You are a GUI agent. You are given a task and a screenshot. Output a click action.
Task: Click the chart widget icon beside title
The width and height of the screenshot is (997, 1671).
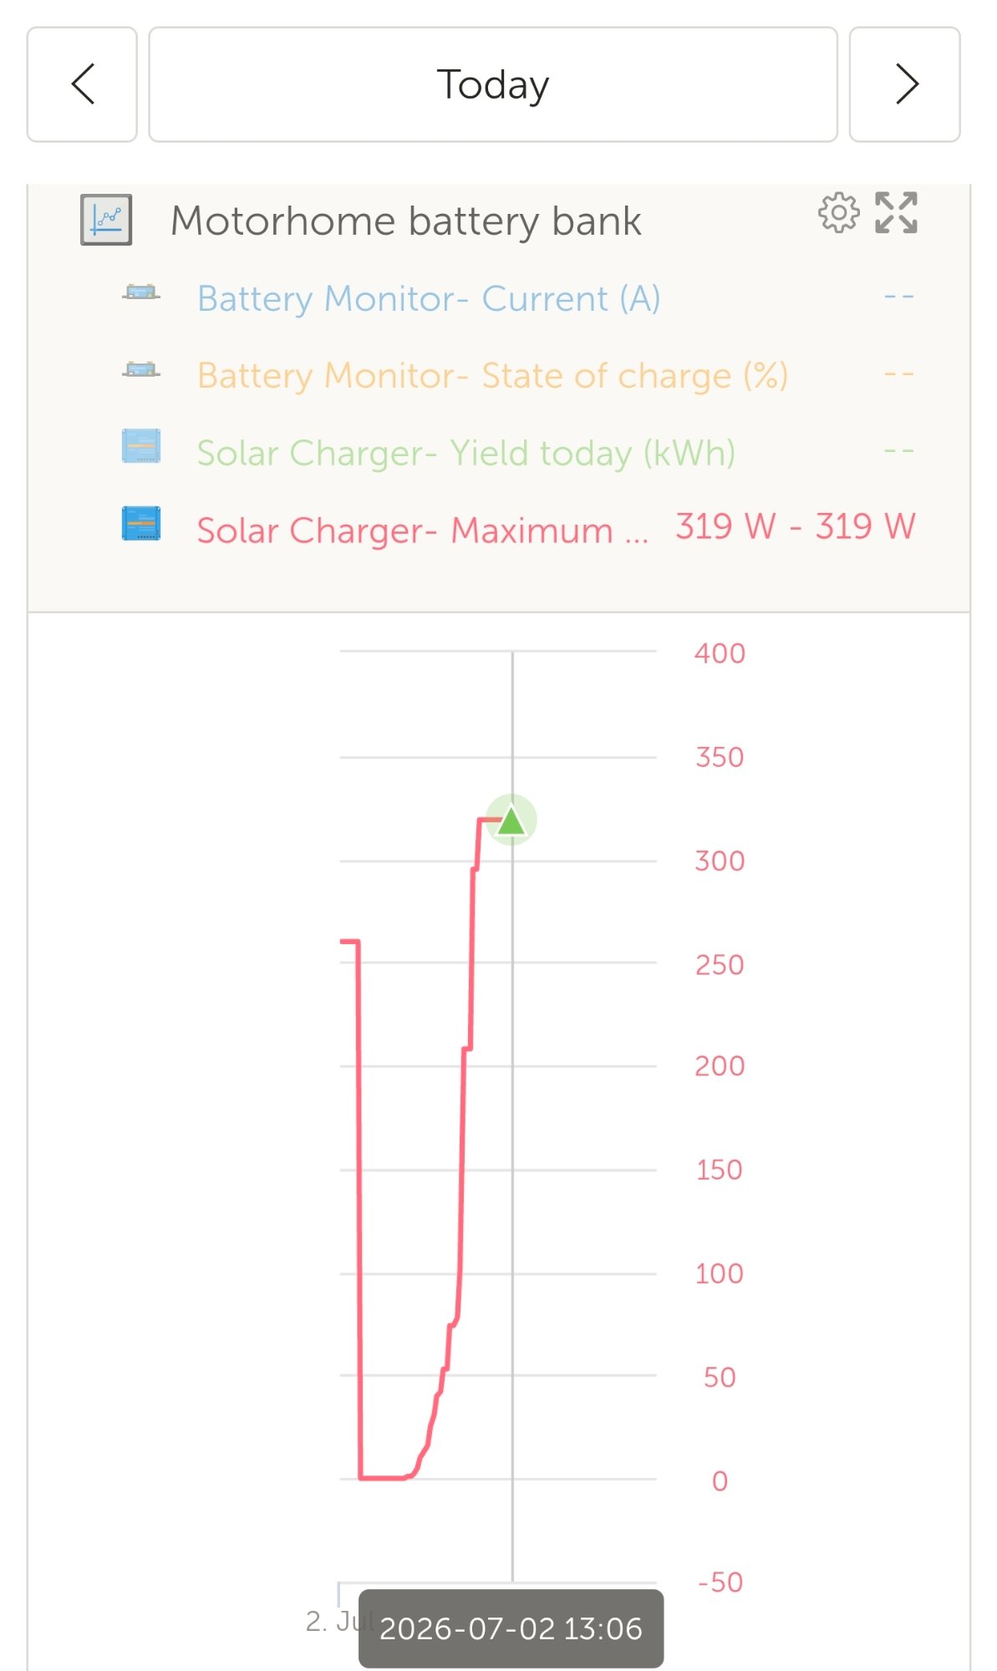106,220
